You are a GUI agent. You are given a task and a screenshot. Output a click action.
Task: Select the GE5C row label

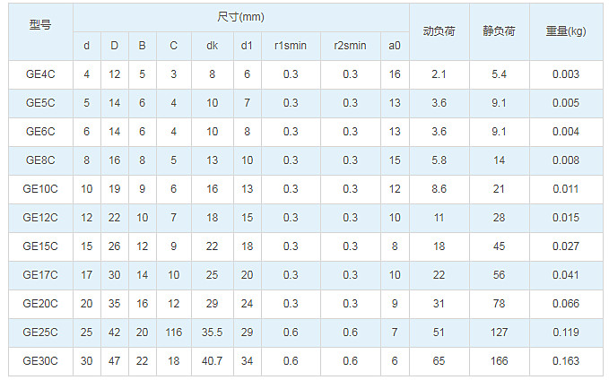click(x=40, y=103)
